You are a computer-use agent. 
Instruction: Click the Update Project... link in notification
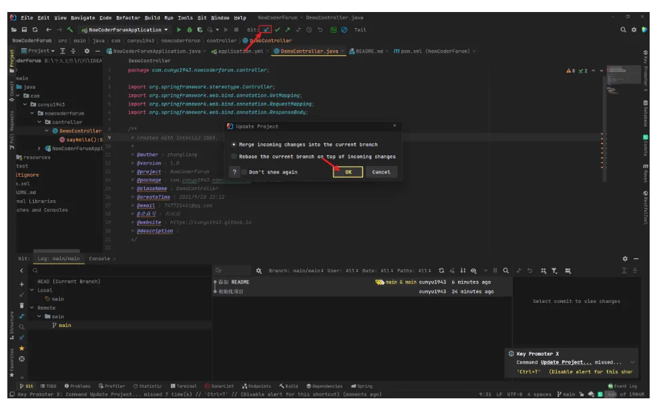pos(566,362)
